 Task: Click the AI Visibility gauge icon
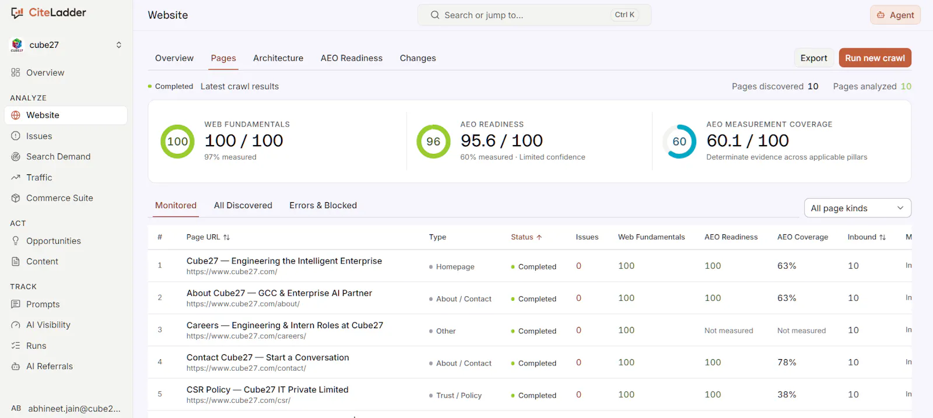16,325
